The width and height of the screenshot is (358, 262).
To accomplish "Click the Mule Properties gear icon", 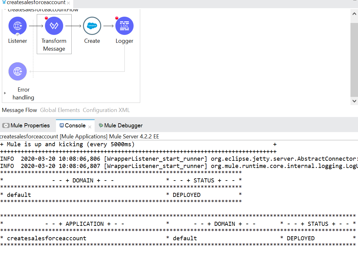I will [x=6, y=125].
